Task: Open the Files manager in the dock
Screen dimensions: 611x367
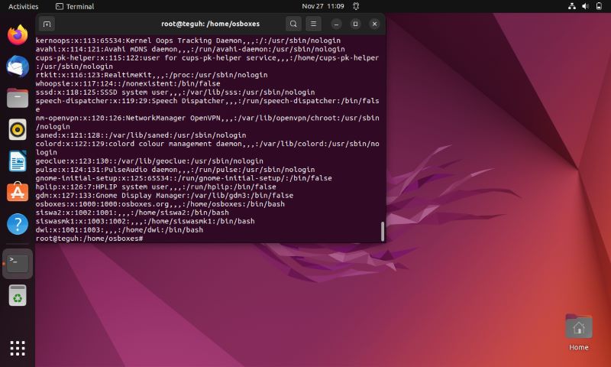Action: click(x=18, y=98)
